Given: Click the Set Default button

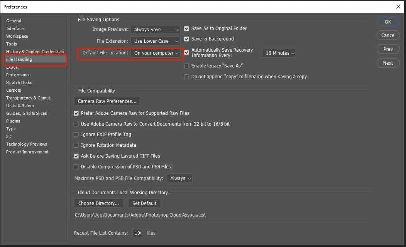Looking at the screenshot, I should (x=144, y=203).
